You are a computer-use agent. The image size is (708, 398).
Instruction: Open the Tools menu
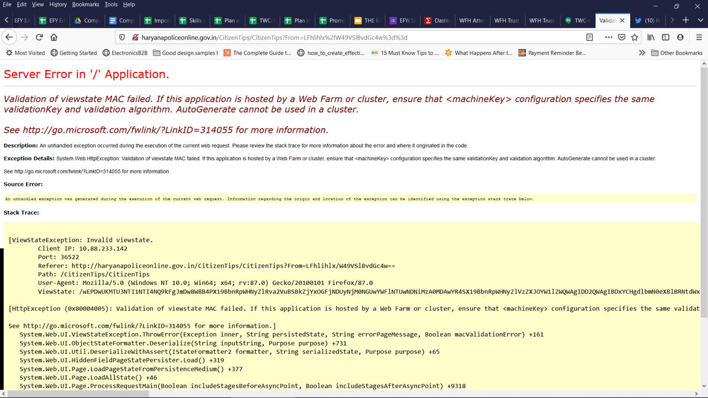tap(111, 4)
